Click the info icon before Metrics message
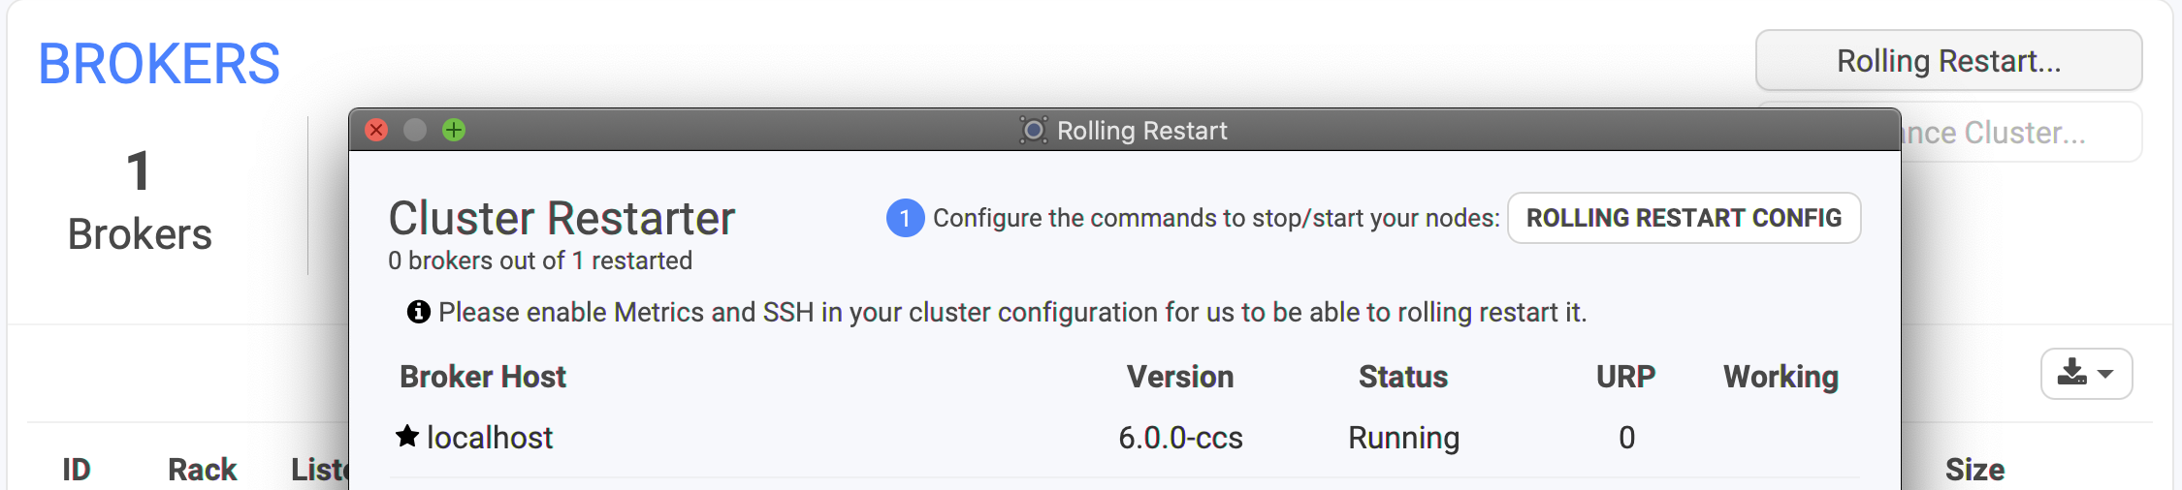 (x=419, y=312)
